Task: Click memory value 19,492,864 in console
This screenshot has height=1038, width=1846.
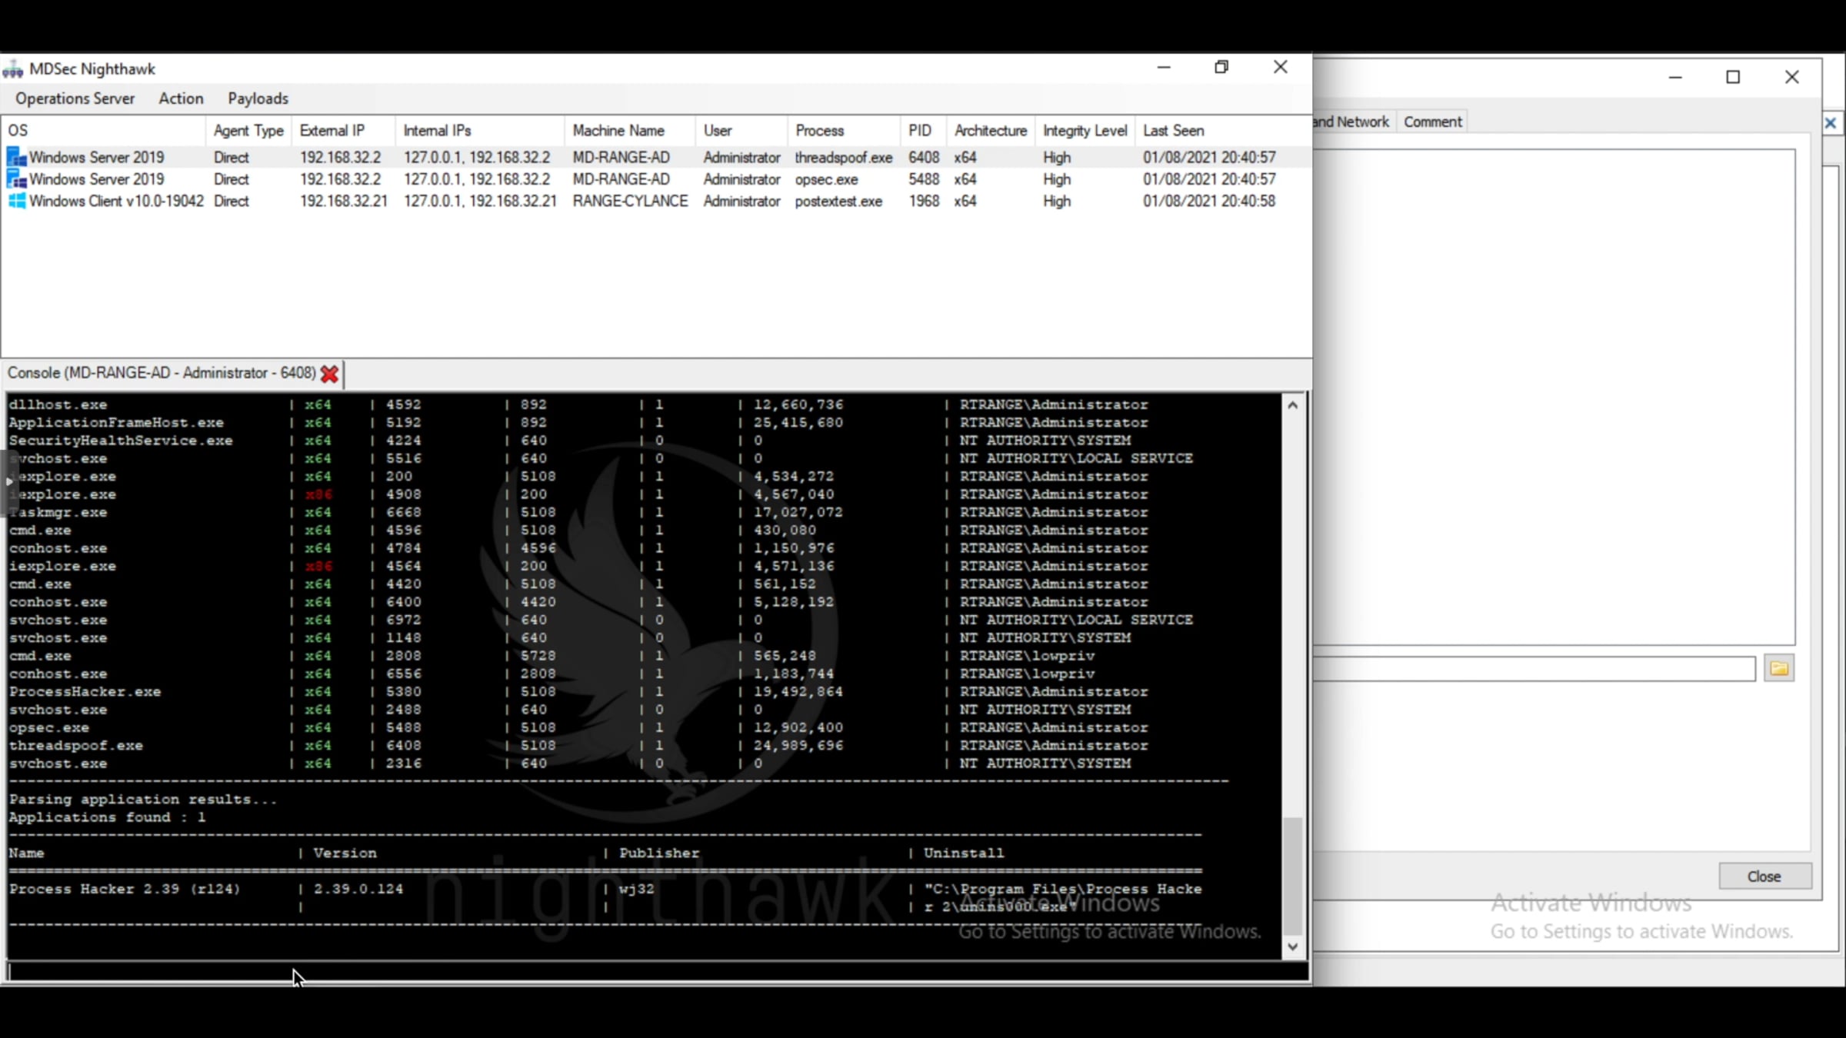Action: coord(798,692)
